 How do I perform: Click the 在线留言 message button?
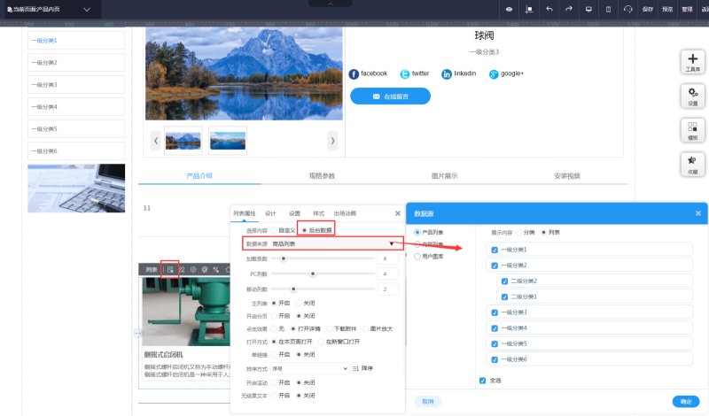click(390, 96)
